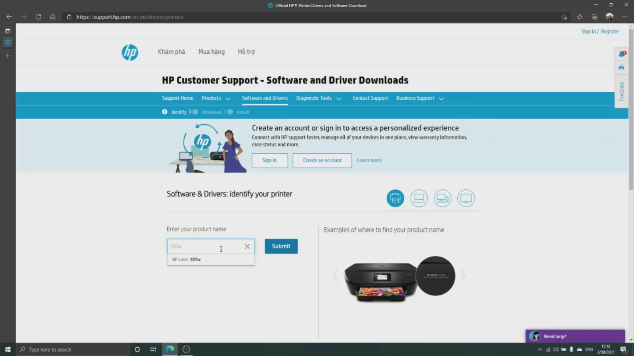Select the Desktop product type icon
The height and width of the screenshot is (356, 634).
click(442, 198)
